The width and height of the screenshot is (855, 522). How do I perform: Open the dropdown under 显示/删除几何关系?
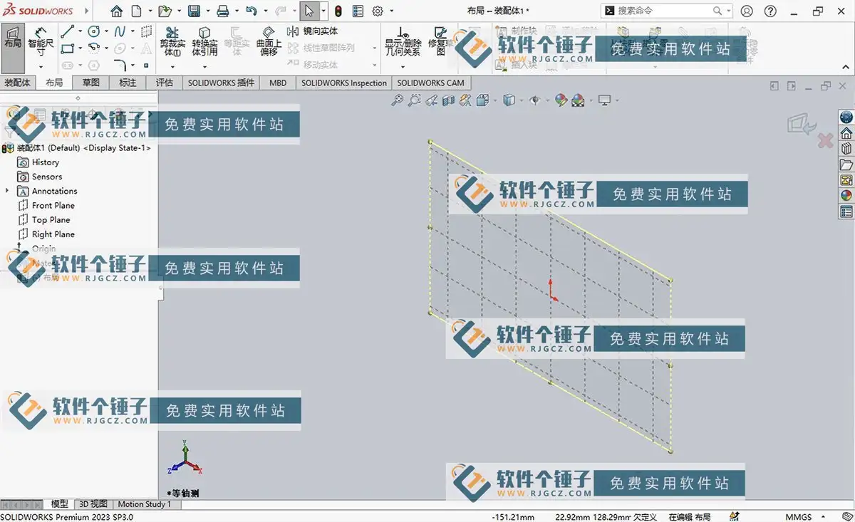(x=403, y=66)
